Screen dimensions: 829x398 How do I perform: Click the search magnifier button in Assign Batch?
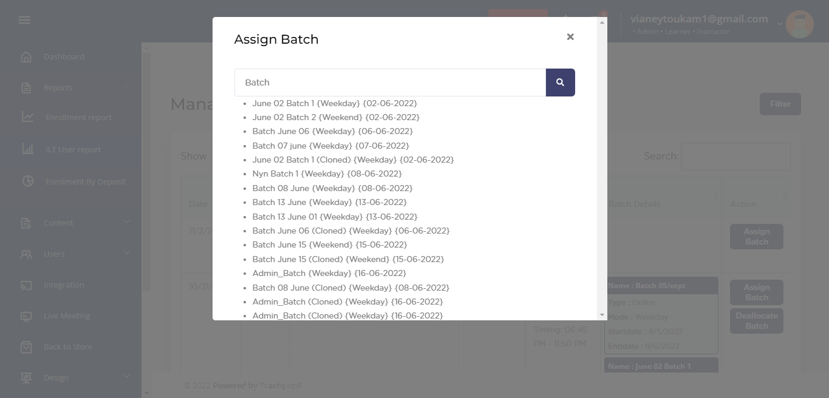(560, 83)
